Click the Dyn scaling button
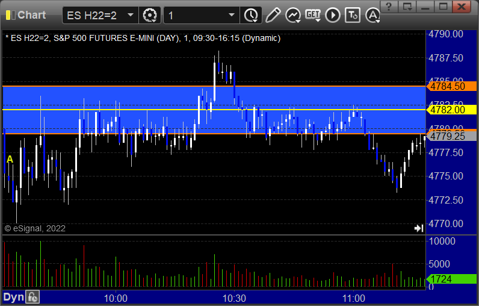This screenshot has width=479, height=306. (x=13, y=297)
